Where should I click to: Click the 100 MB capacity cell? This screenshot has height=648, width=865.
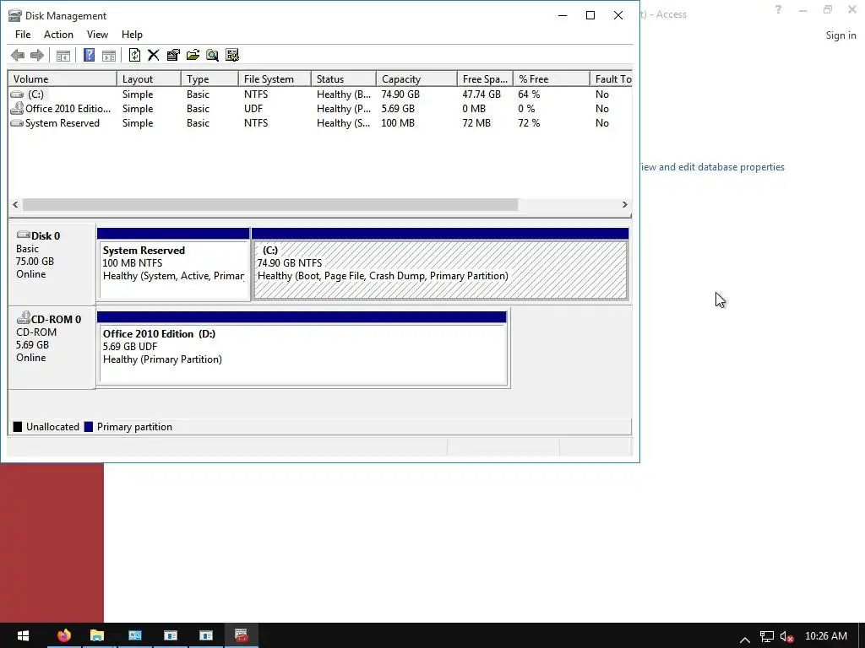398,123
